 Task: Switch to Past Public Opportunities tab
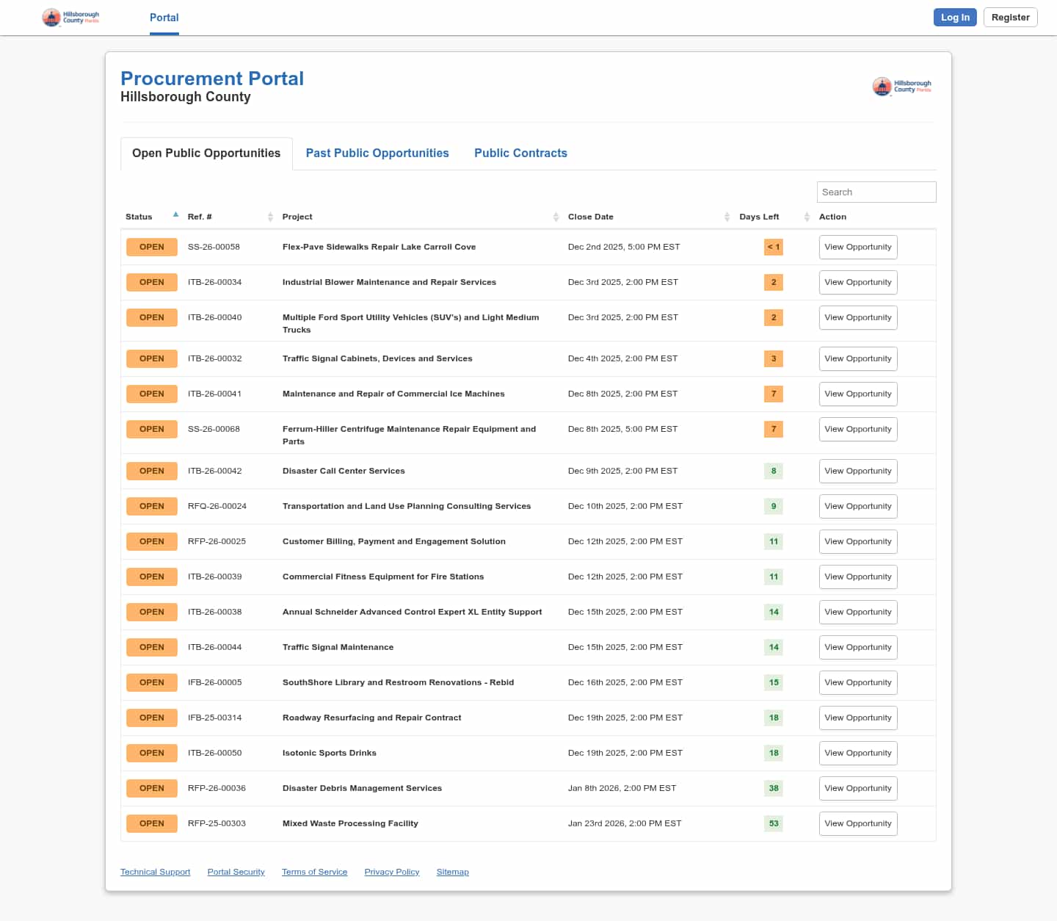(377, 153)
